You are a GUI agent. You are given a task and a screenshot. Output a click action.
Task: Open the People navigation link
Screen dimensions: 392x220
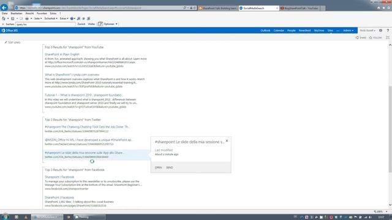[x=292, y=31]
